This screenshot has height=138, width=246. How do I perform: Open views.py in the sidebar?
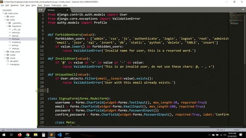(x=15, y=49)
